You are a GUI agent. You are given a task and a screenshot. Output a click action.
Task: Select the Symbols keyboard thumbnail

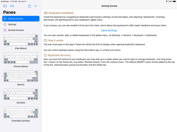21,94
